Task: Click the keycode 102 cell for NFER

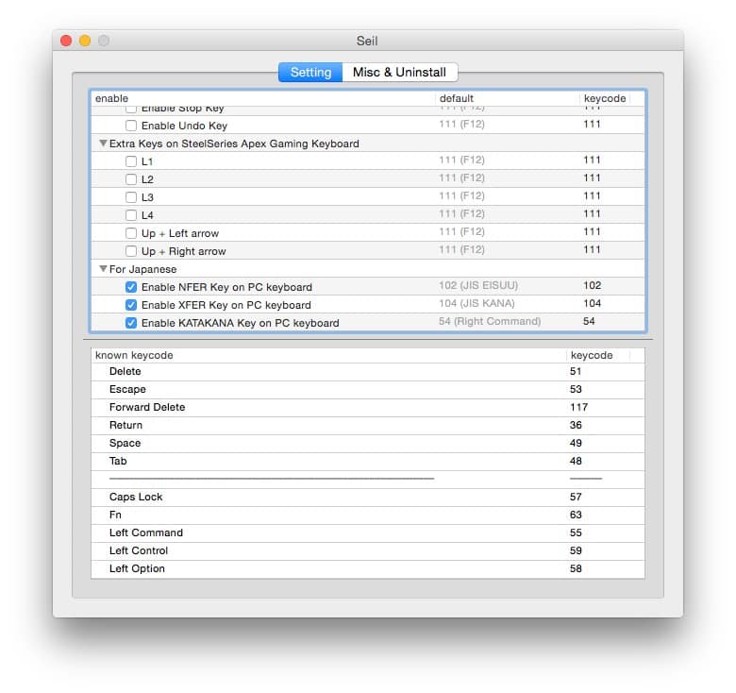Action: click(x=592, y=286)
